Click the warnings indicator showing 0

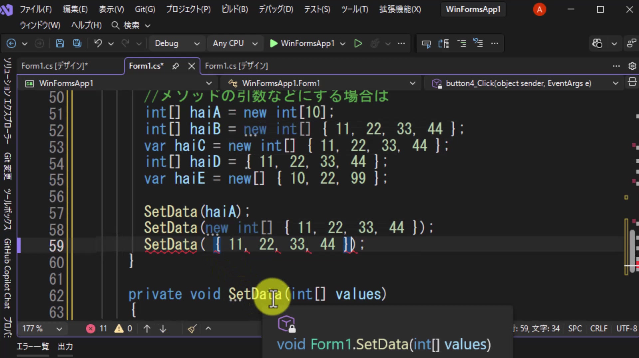[123, 329]
